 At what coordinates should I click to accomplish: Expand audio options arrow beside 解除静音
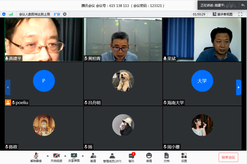(47, 156)
